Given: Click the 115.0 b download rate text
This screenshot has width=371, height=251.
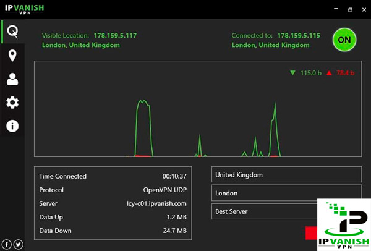Looking at the screenshot, I should click(311, 73).
